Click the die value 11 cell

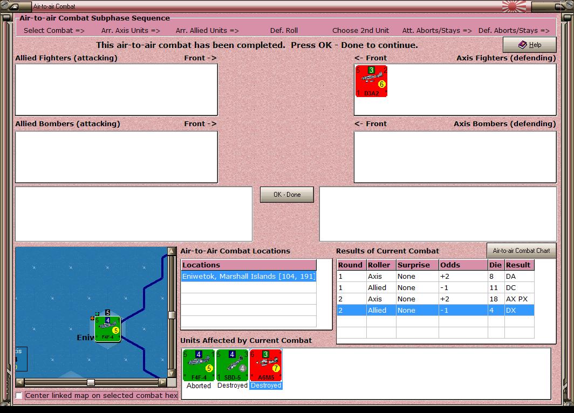(x=496, y=287)
